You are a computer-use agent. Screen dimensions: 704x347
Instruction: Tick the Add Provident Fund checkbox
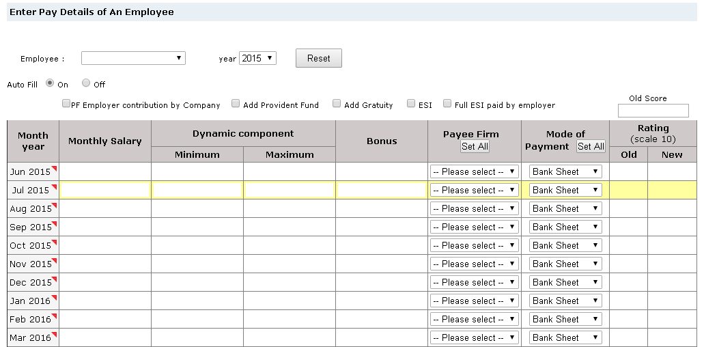click(236, 104)
